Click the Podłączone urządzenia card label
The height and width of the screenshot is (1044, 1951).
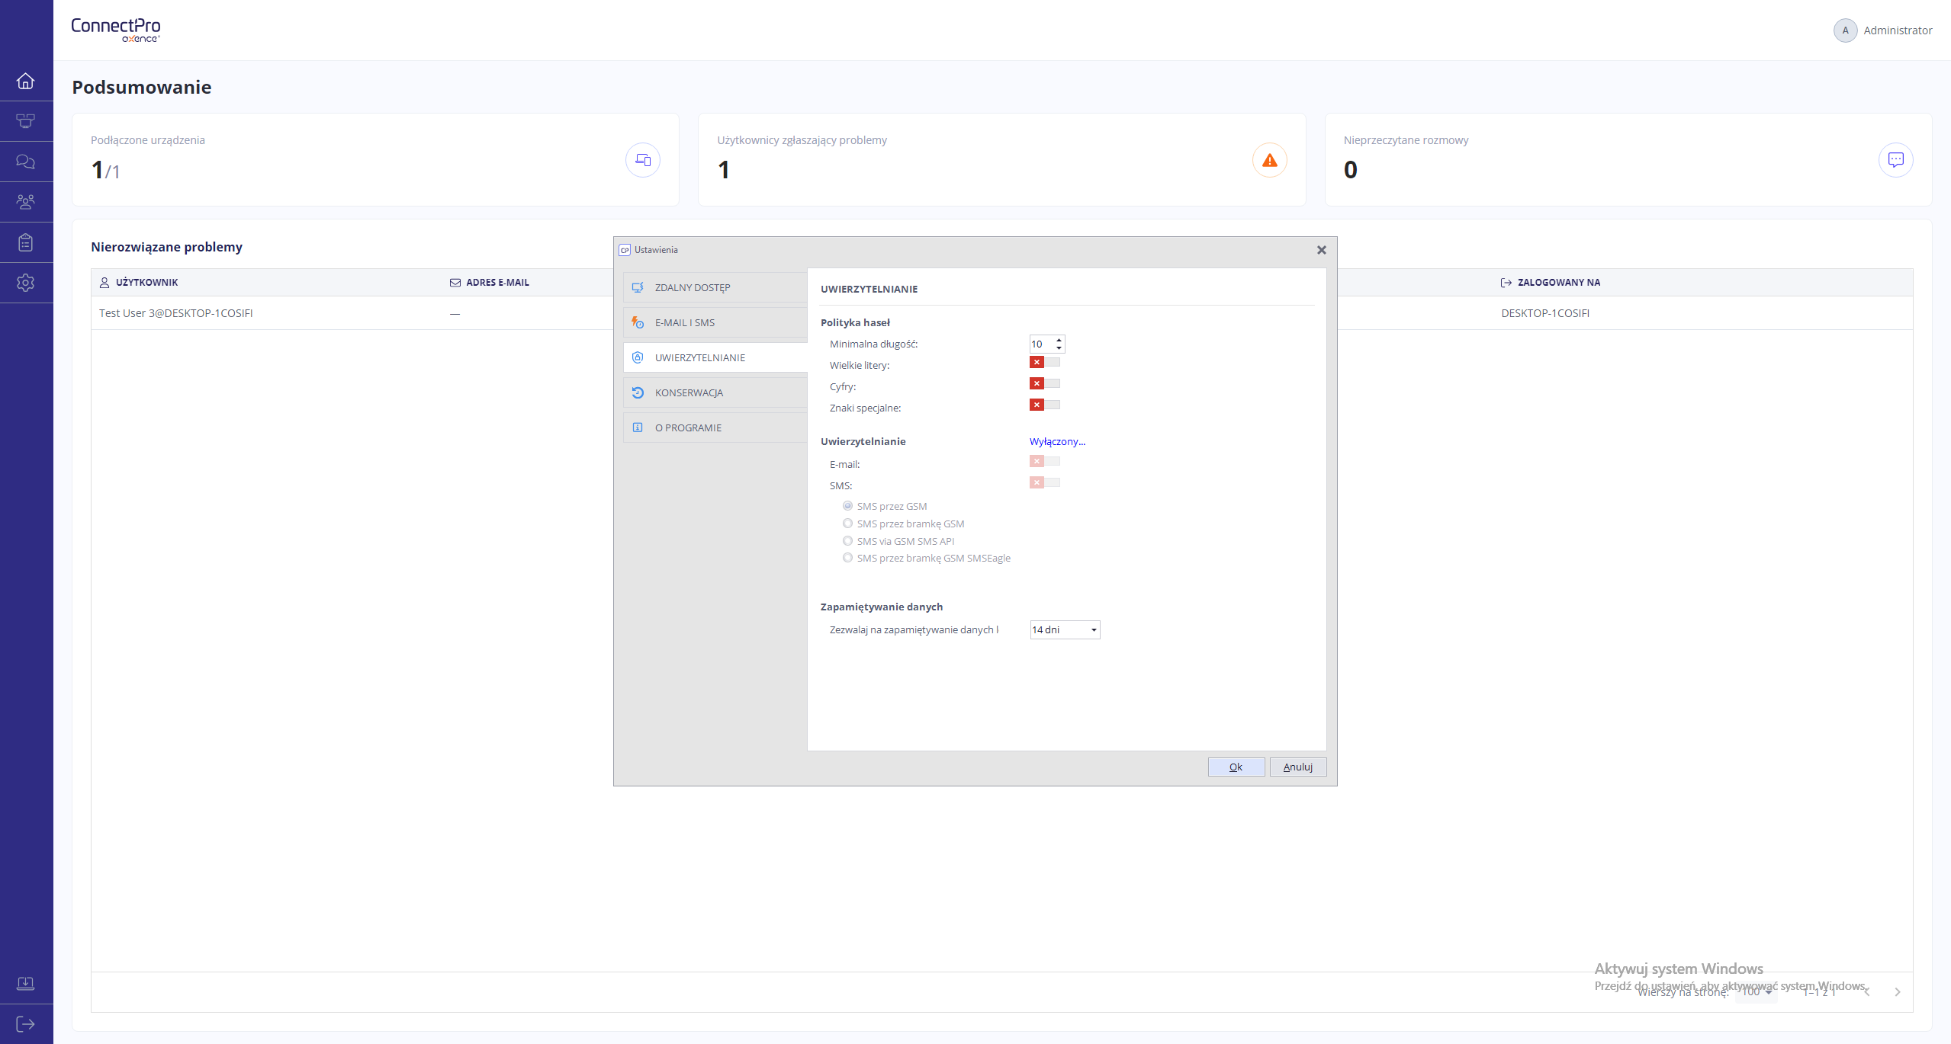[x=148, y=140]
